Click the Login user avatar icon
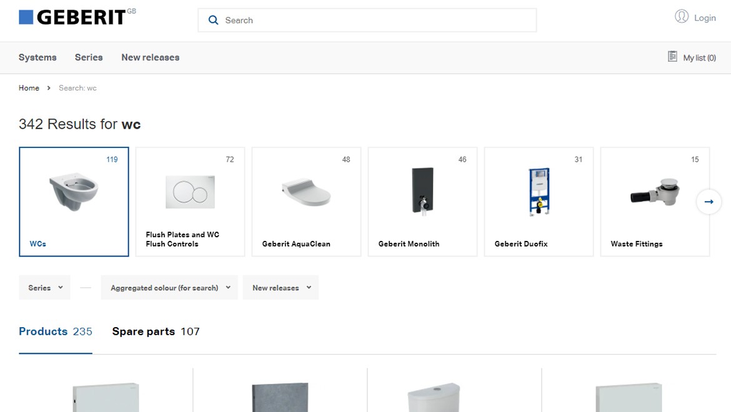Screen dimensions: 731x412 coord(682,17)
